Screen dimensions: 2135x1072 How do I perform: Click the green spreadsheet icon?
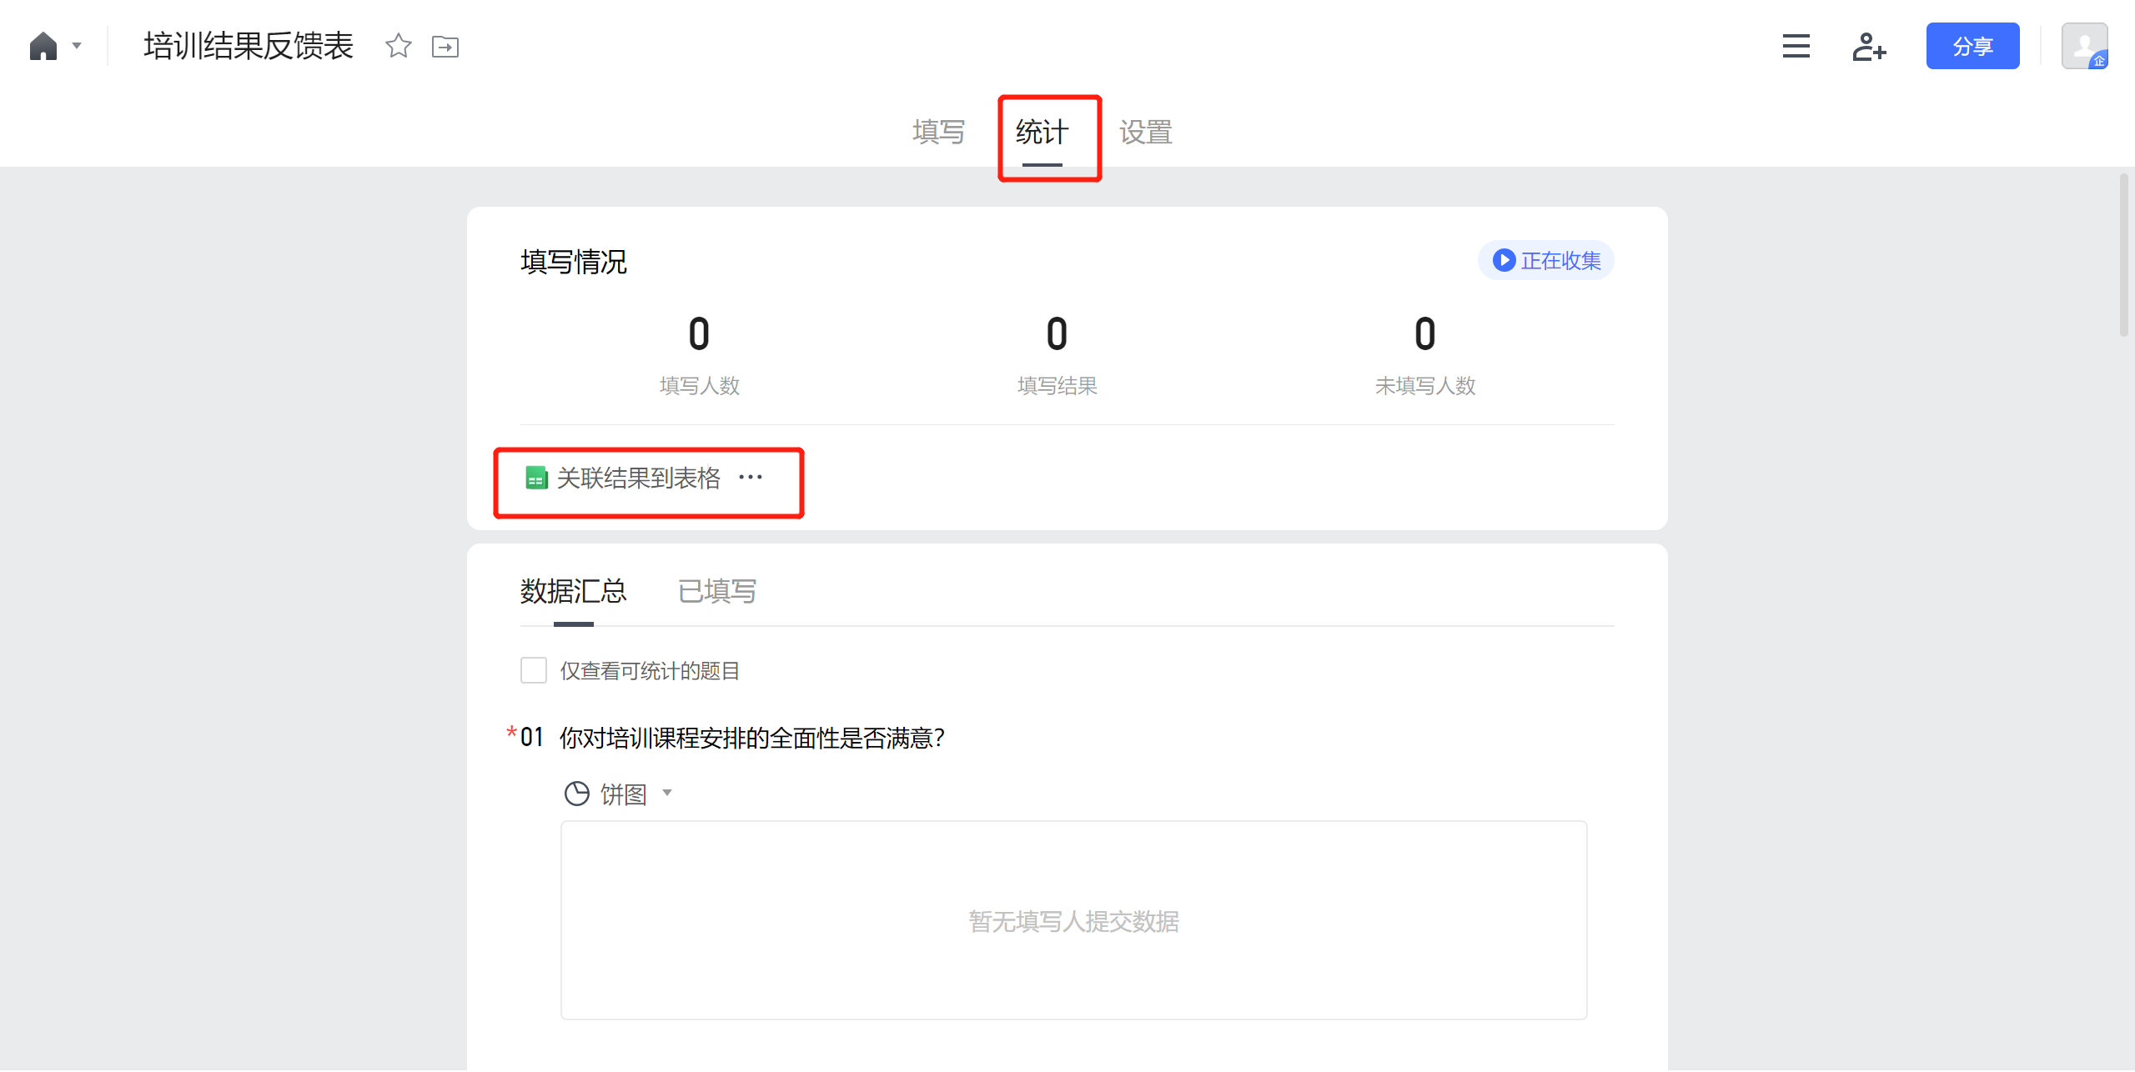(x=536, y=478)
